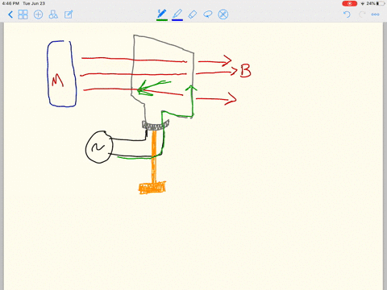387x290 pixels.
Task: Tap the red screen recording indicator
Action: [349, 3]
